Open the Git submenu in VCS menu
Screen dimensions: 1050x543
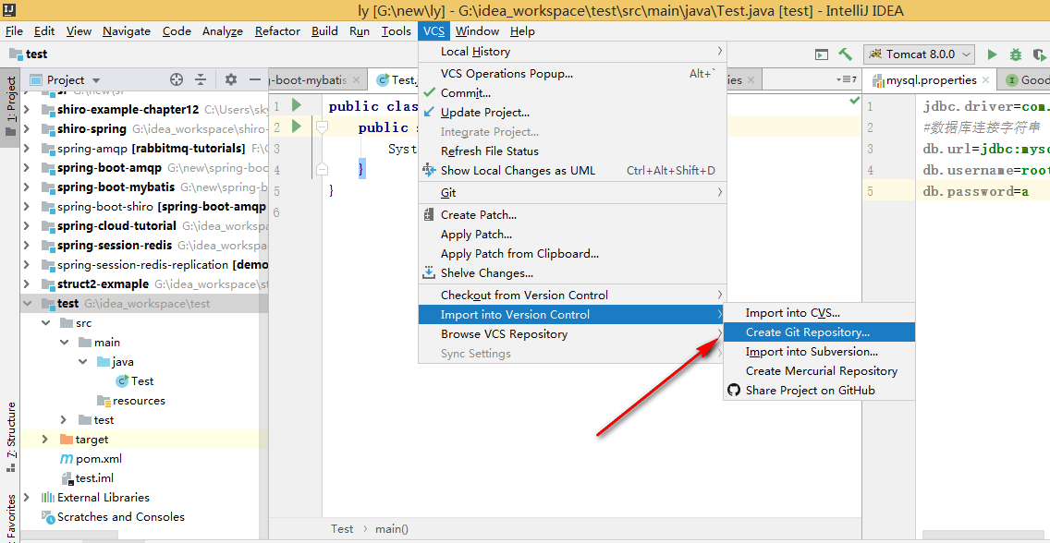[572, 193]
